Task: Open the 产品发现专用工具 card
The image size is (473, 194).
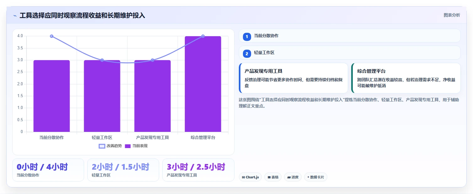Action: click(x=293, y=78)
